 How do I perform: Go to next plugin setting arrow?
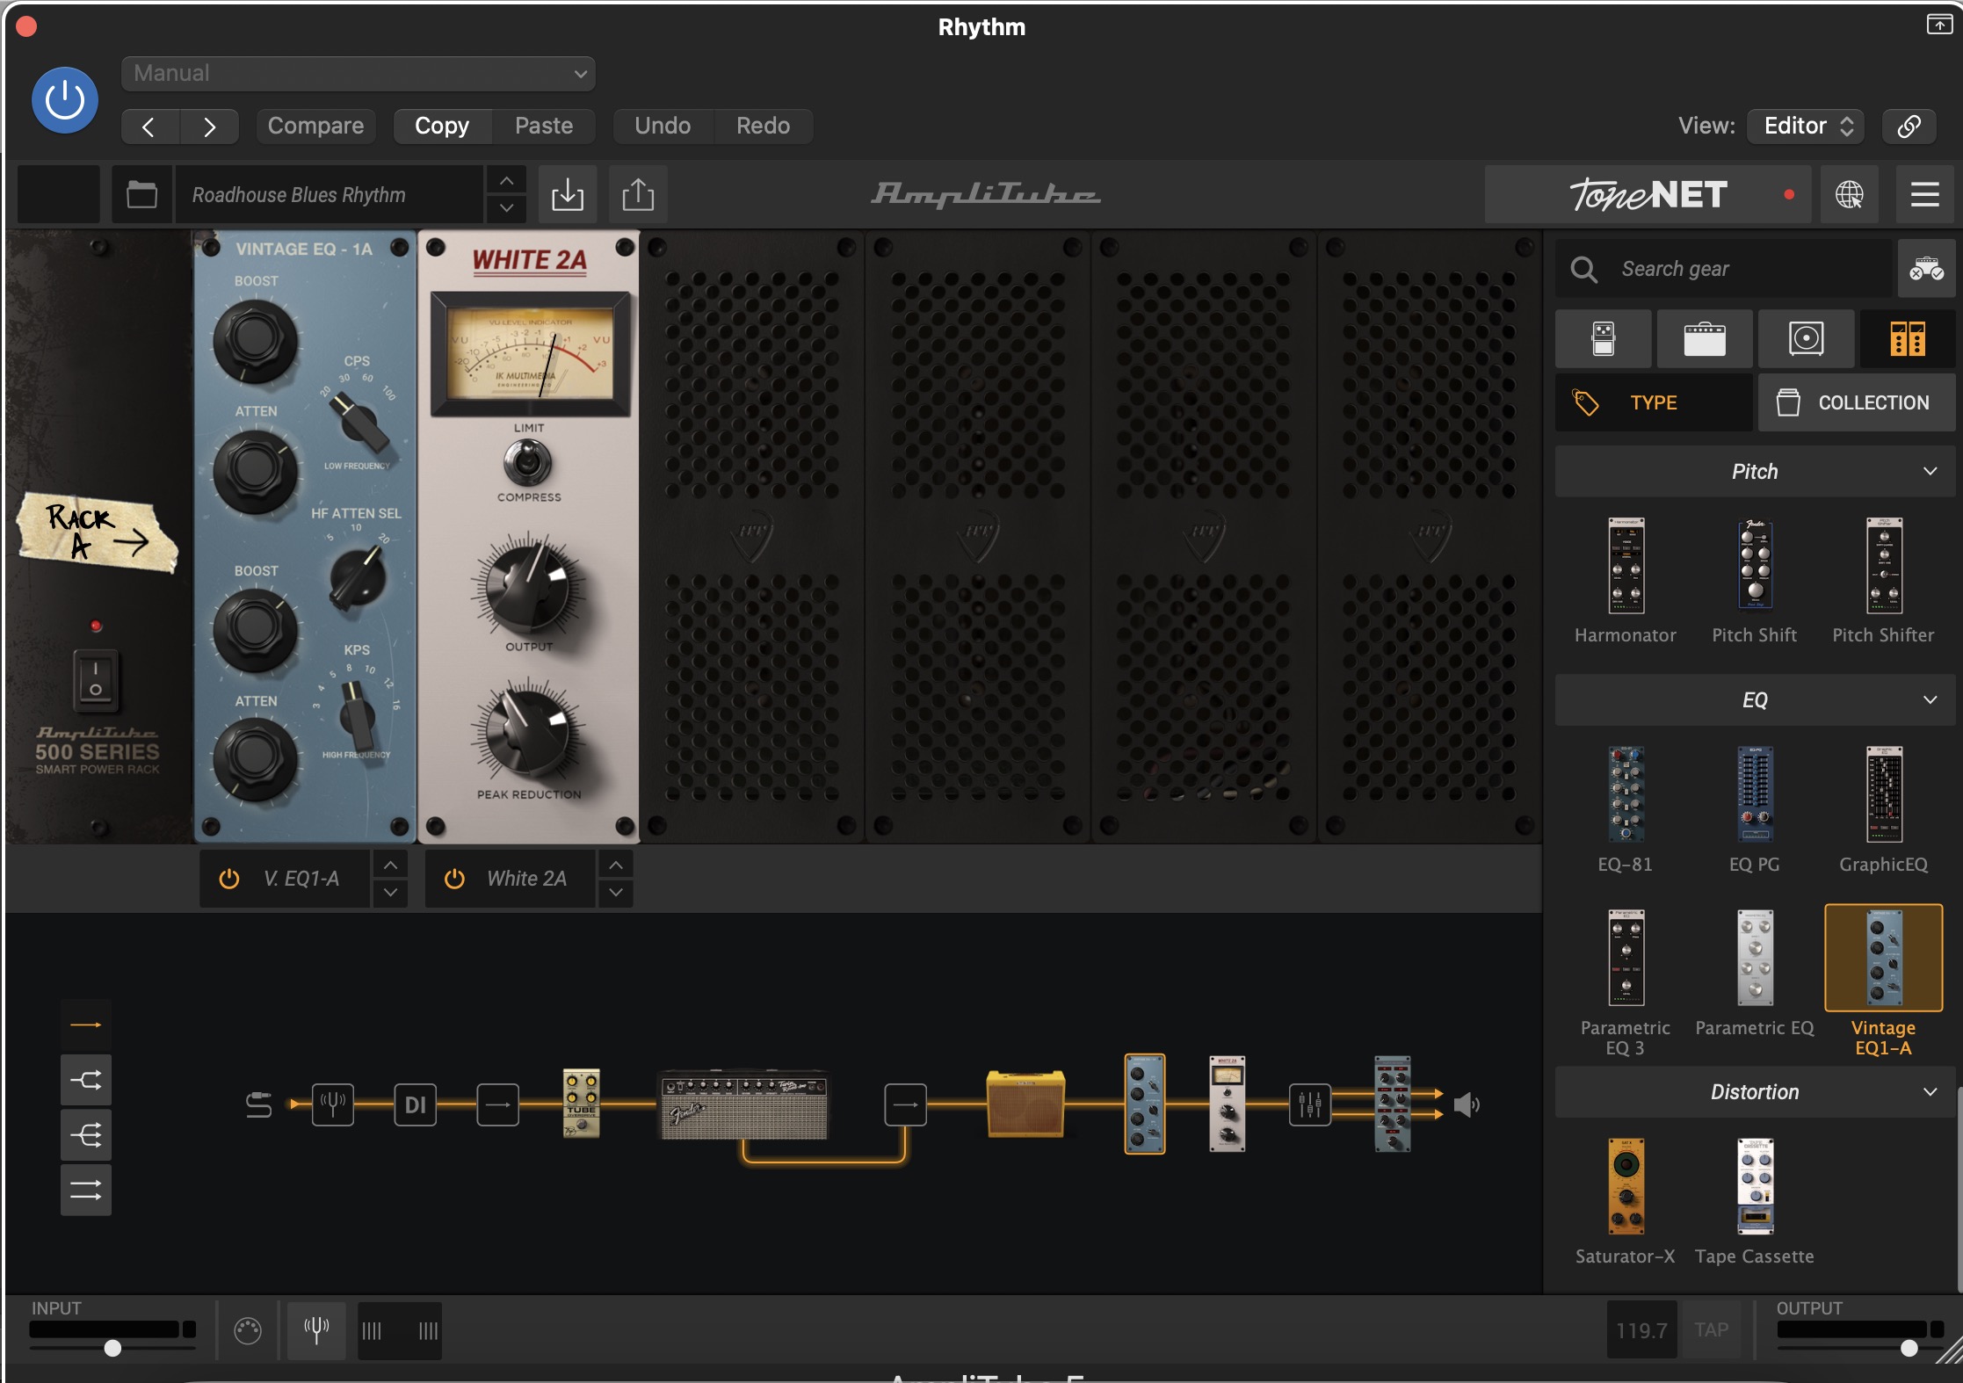pos(209,127)
